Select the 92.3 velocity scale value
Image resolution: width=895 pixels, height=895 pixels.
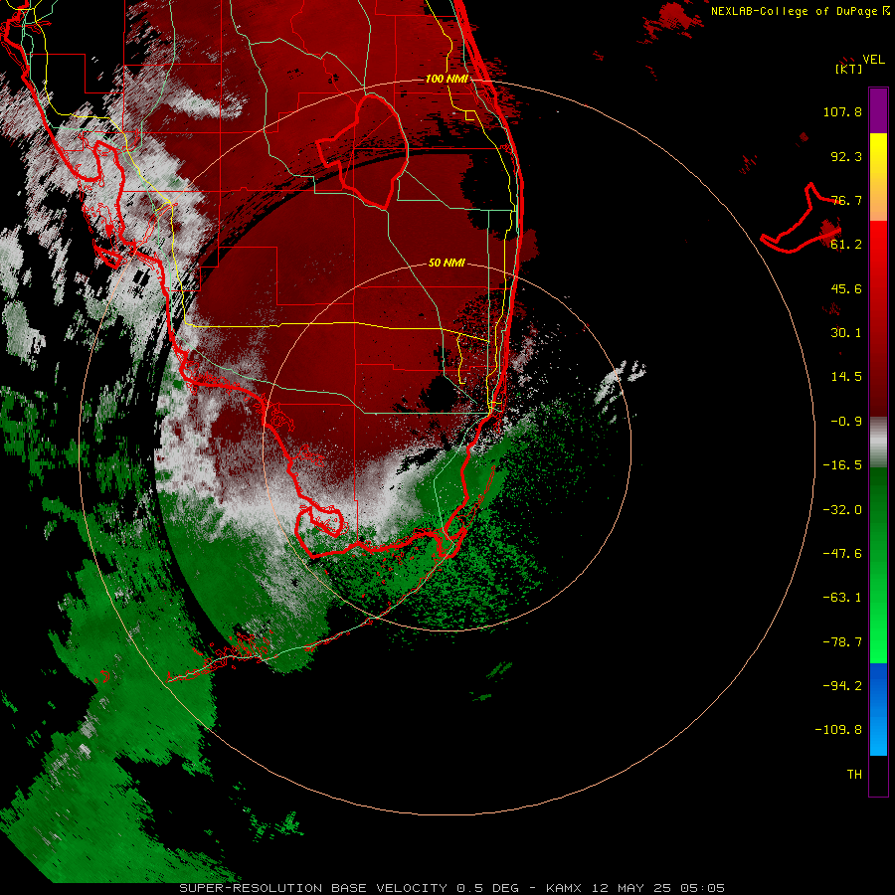tap(846, 156)
